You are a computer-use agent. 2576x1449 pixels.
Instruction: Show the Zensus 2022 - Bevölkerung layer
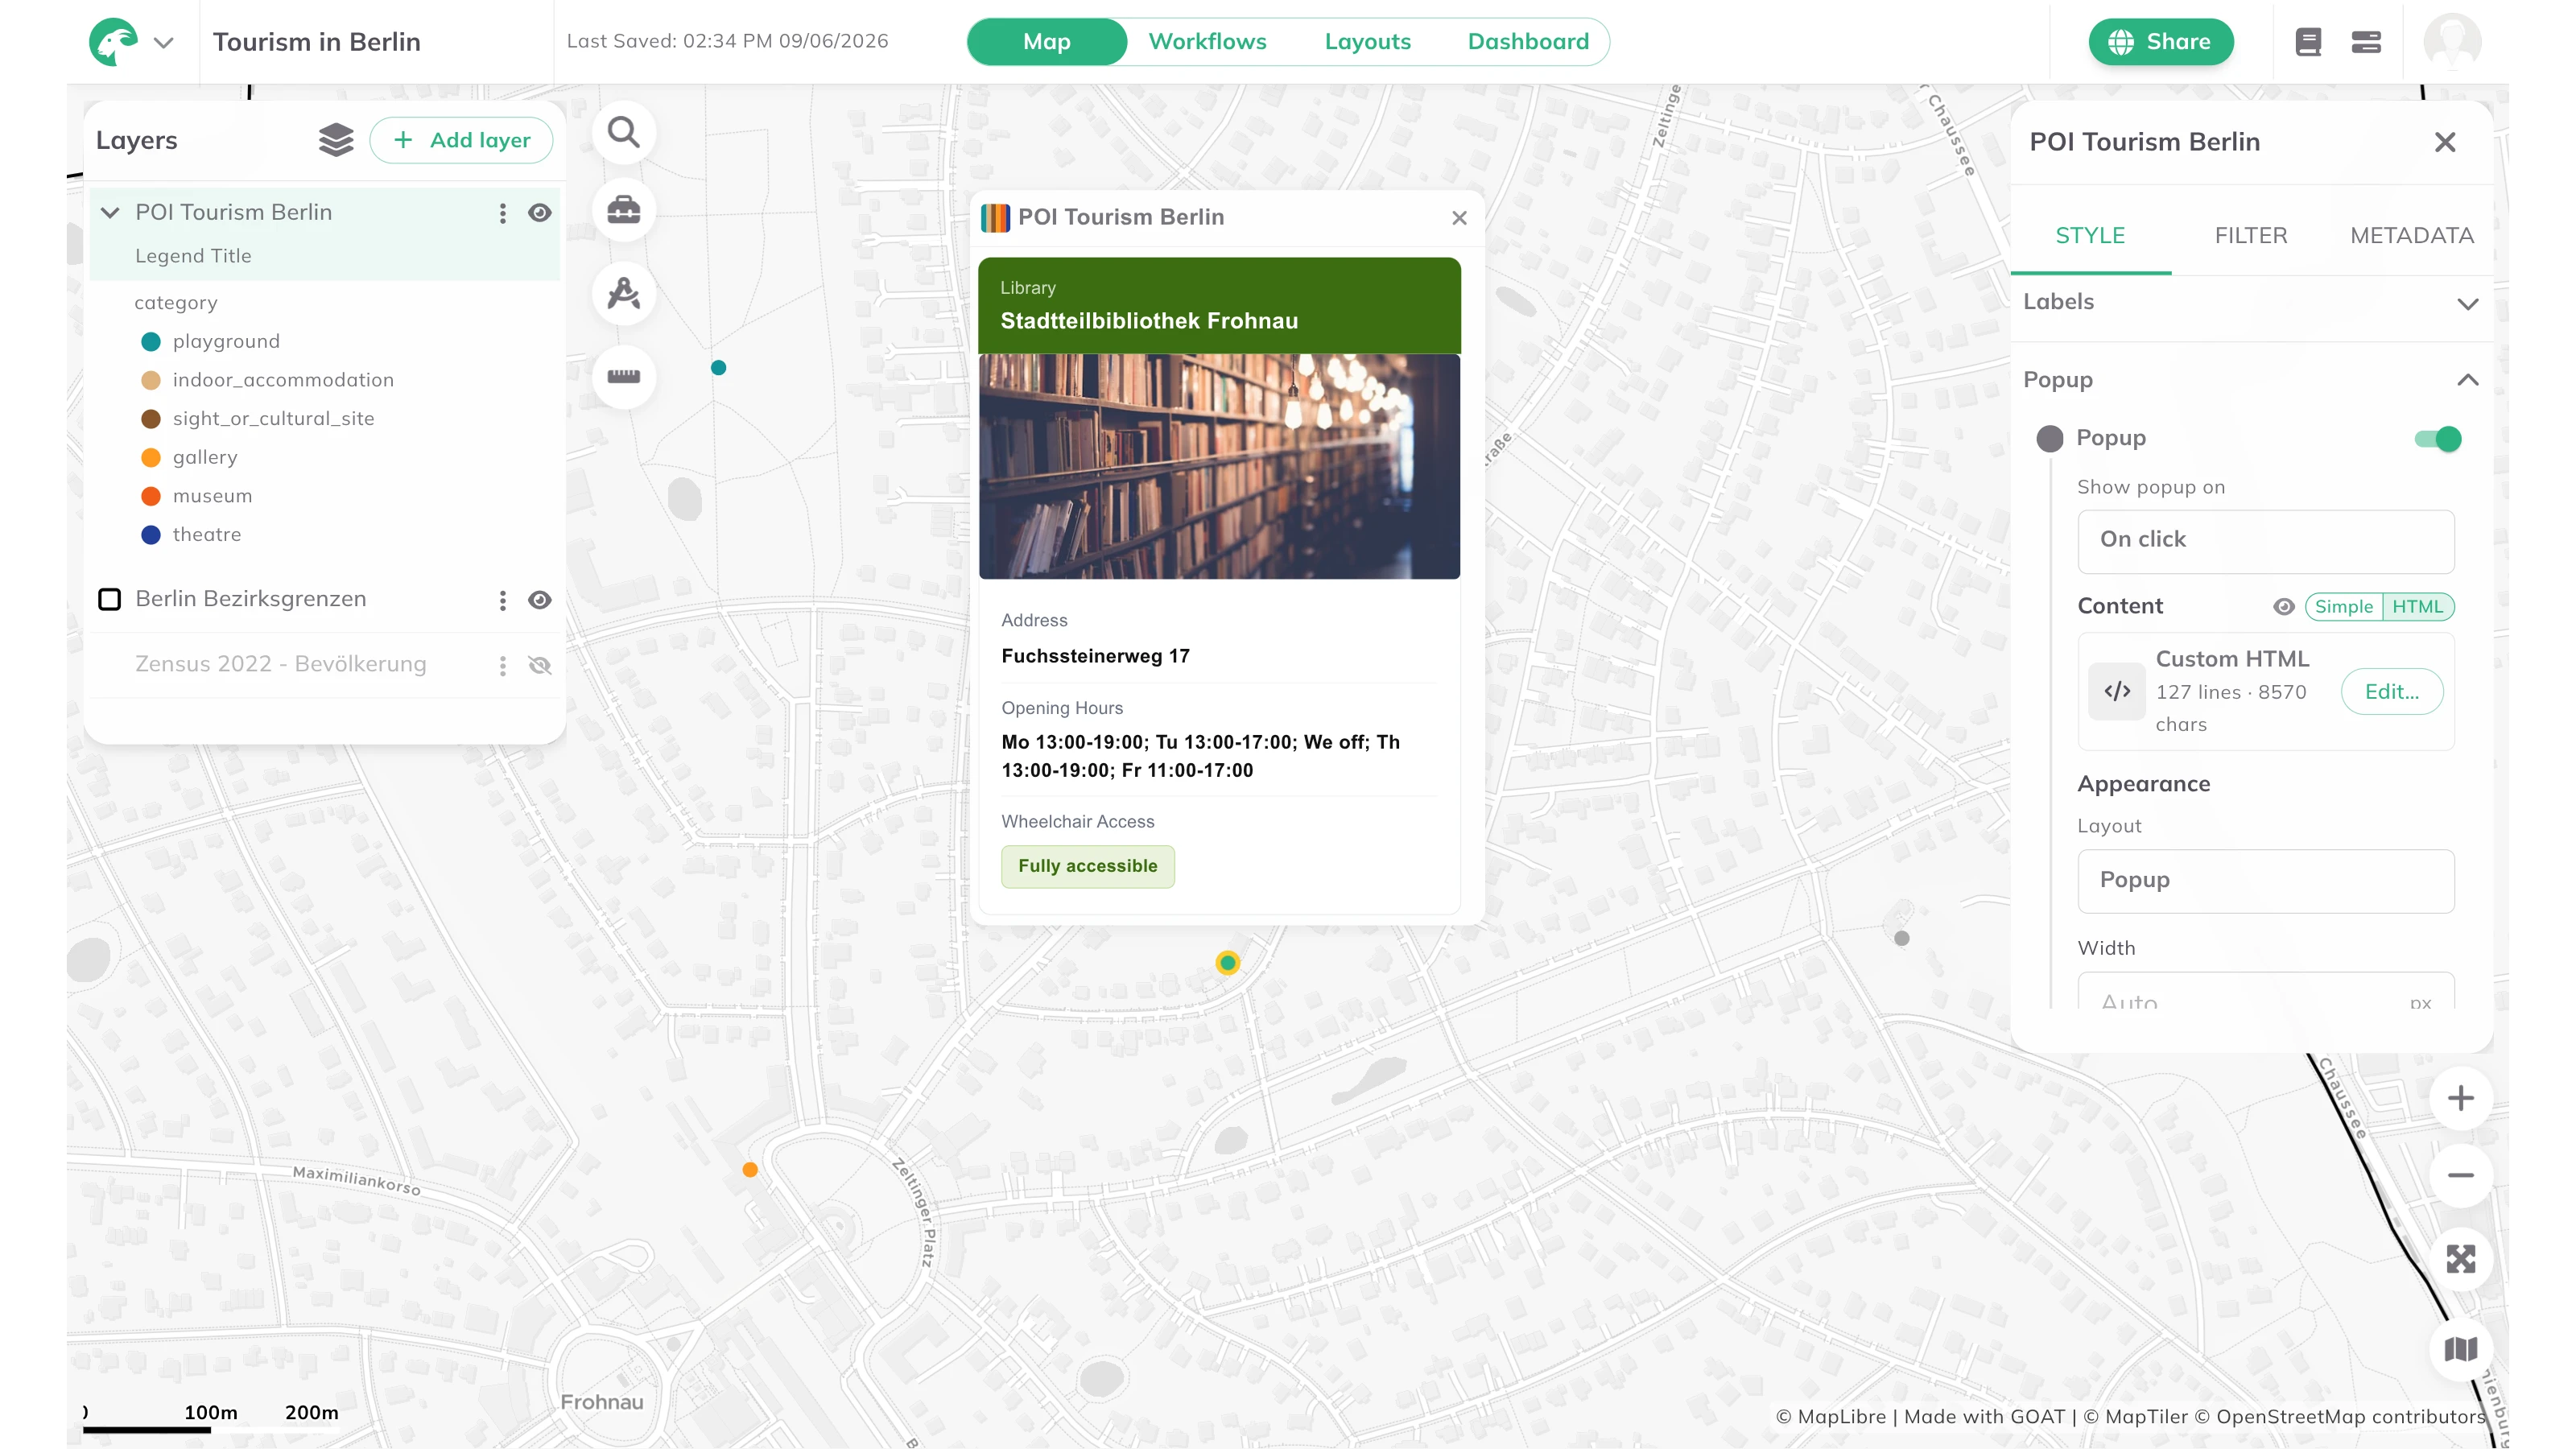[540, 665]
